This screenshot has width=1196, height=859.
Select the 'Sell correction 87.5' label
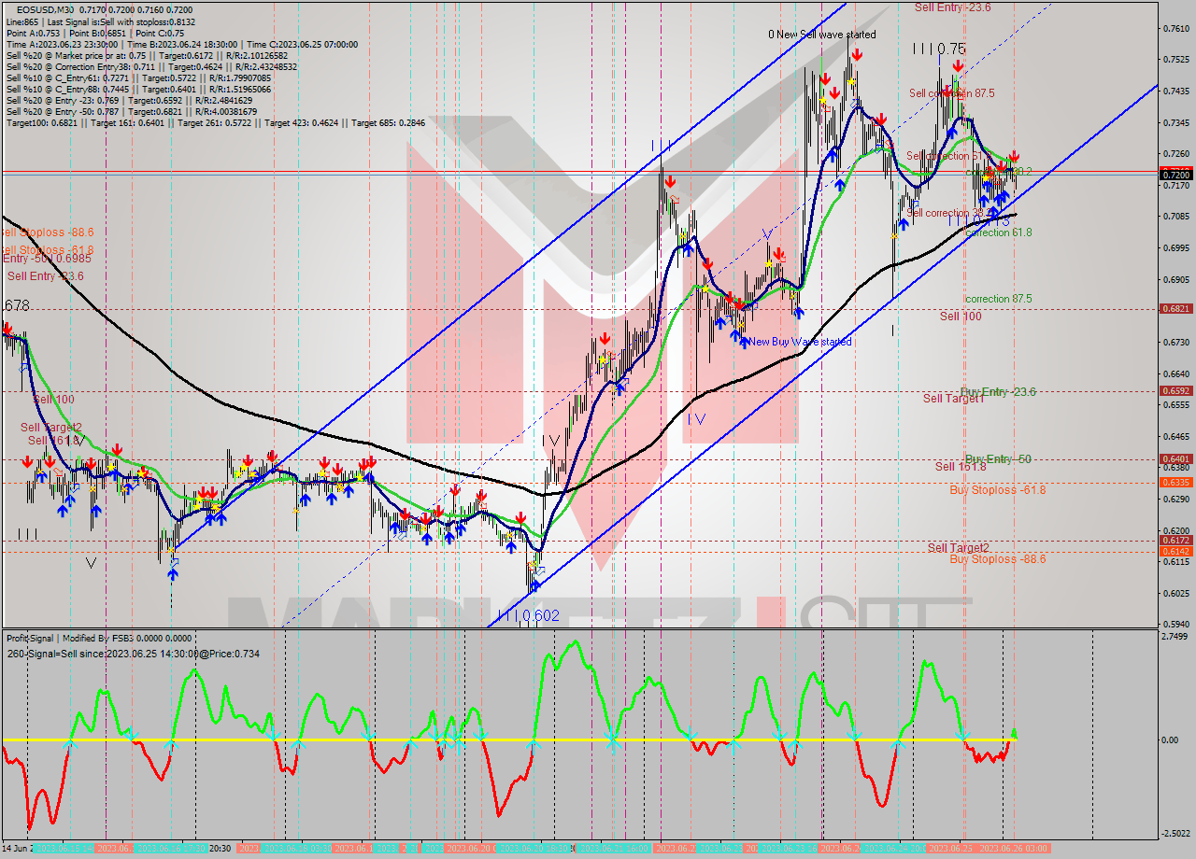pos(951,93)
